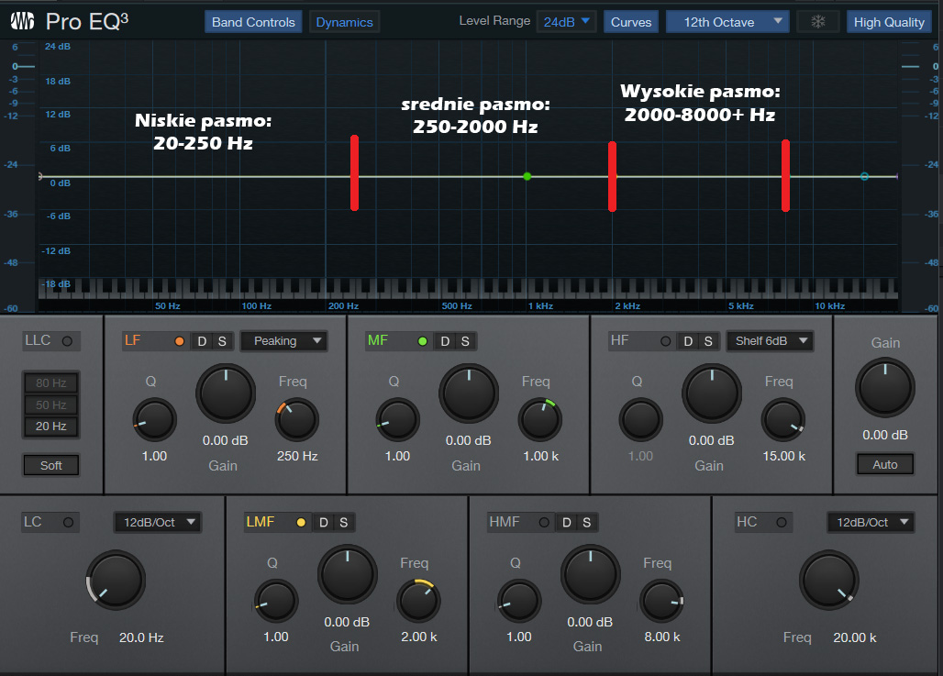This screenshot has height=676, width=943.
Task: Click the High Quality button
Action: pyautogui.click(x=889, y=22)
